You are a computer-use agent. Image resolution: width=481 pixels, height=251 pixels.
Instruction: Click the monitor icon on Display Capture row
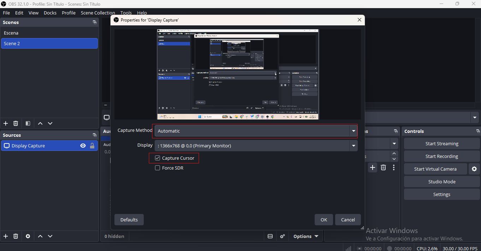coord(6,146)
